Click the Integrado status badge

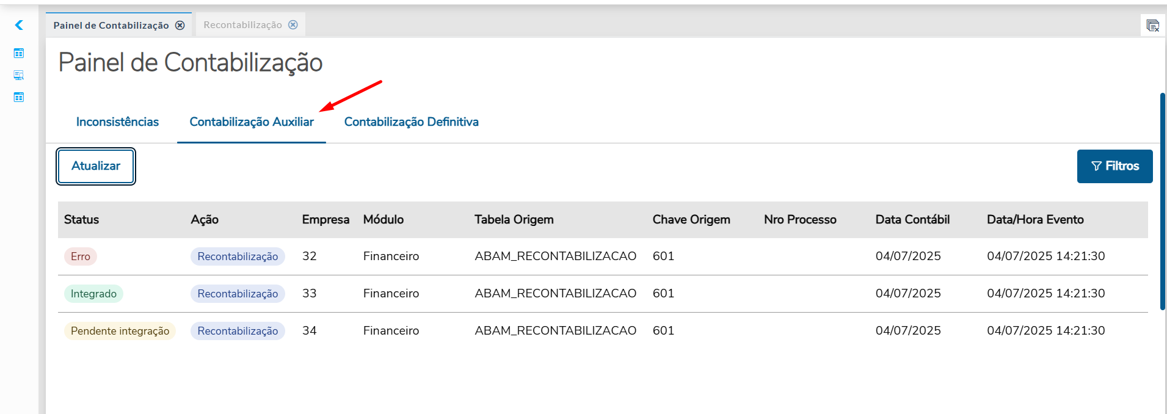point(93,294)
